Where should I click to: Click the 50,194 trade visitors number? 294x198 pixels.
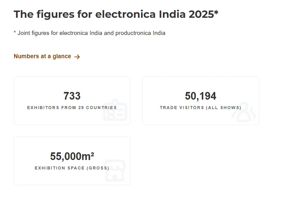(200, 96)
